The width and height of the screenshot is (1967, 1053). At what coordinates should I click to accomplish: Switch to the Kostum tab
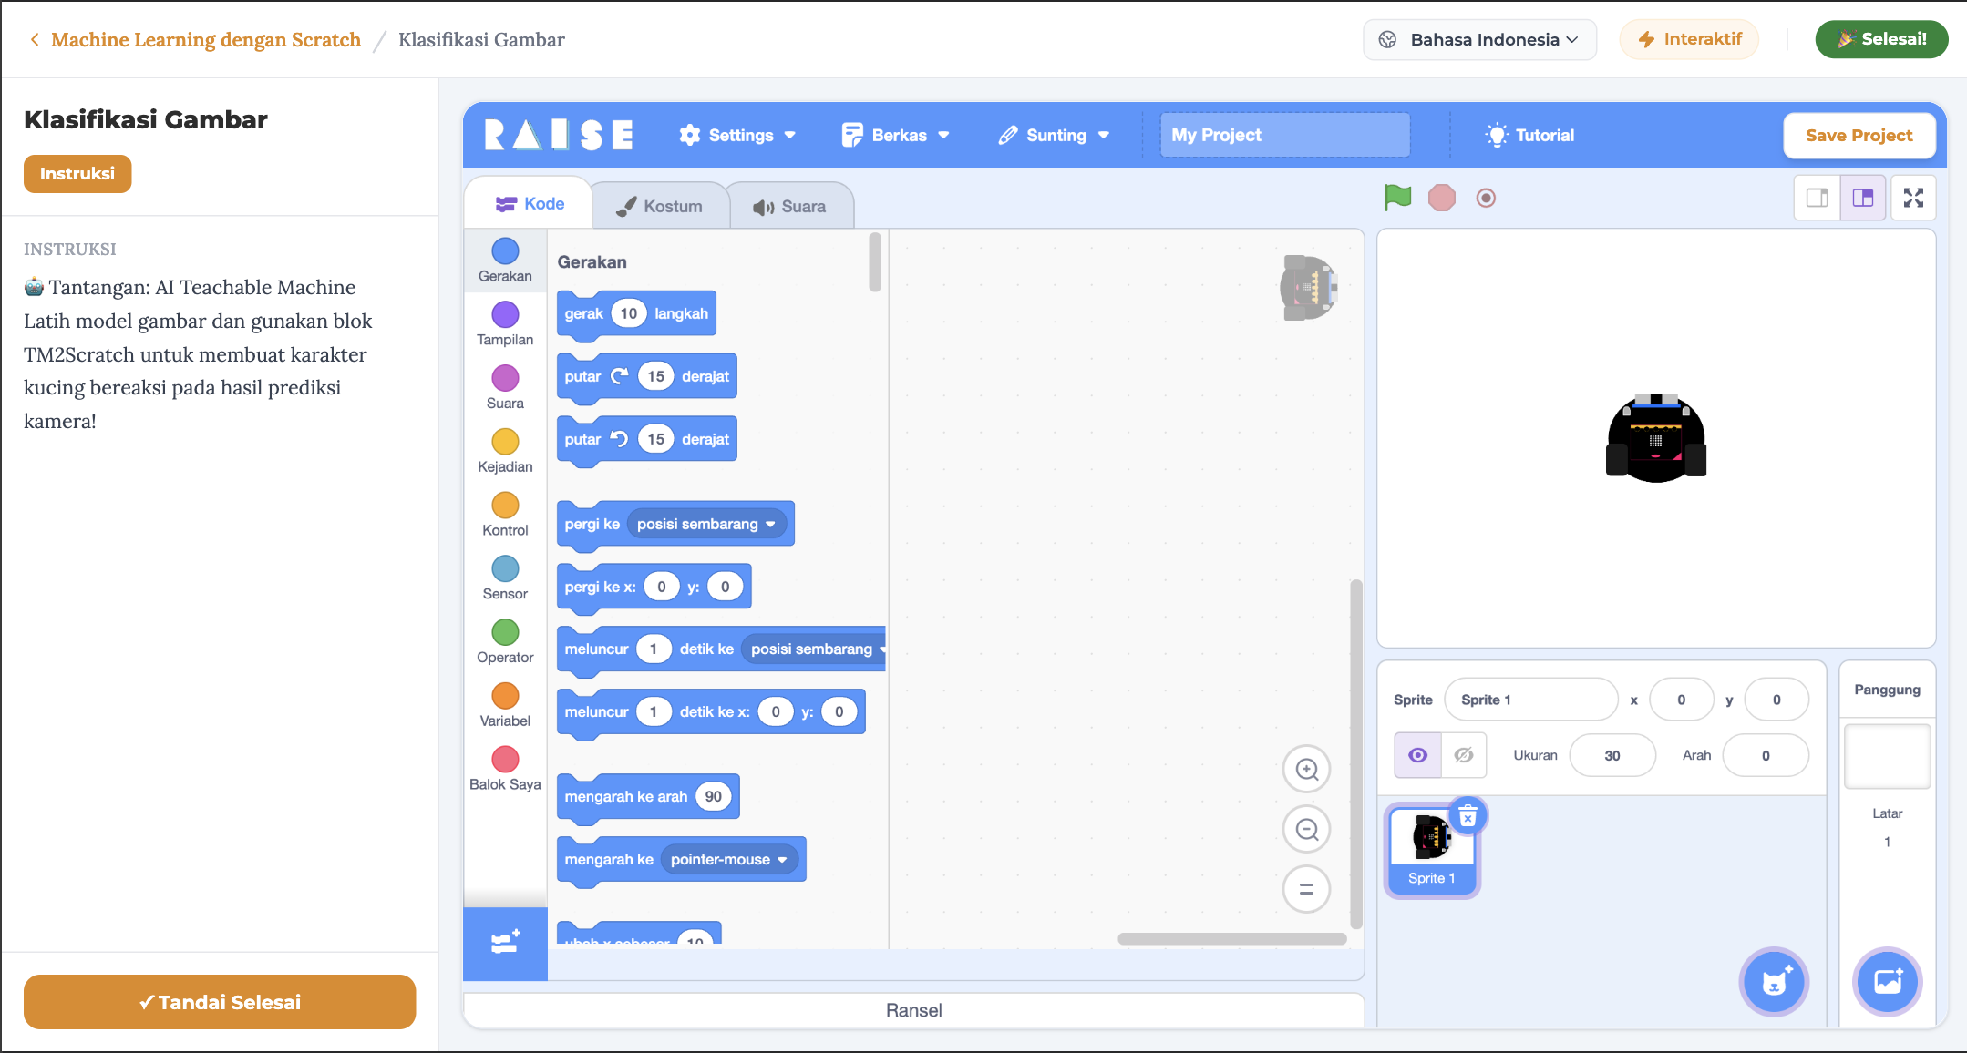tap(661, 206)
